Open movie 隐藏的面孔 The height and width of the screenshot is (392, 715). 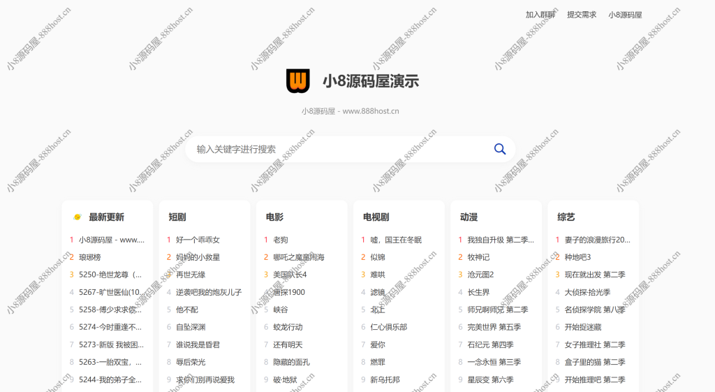pos(291,362)
